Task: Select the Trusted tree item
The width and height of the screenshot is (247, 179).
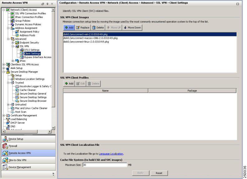Action: pos(19,83)
